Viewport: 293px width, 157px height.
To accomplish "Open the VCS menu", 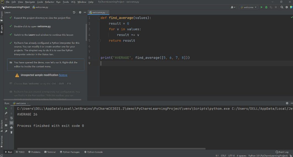I will (73, 2).
